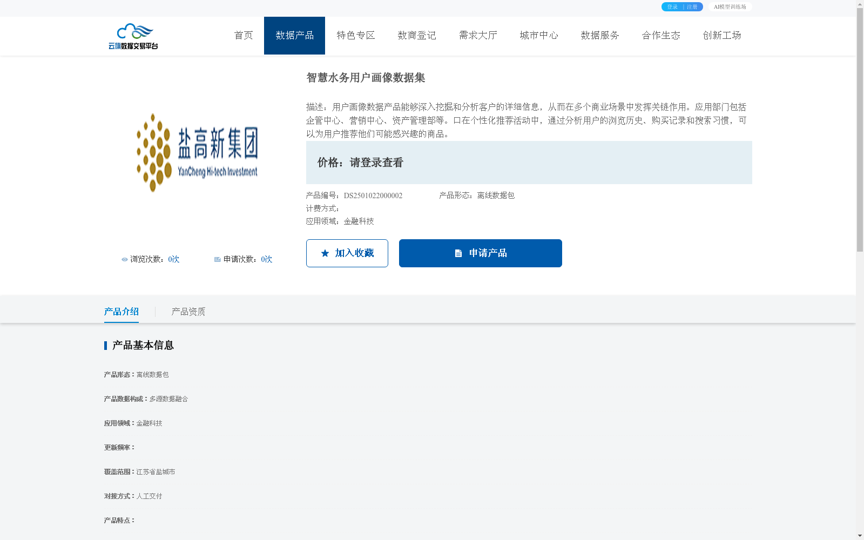Click the 产品特点 label

[x=119, y=521]
